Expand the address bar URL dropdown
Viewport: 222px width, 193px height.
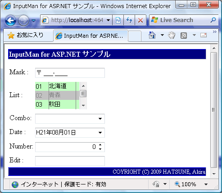[x=108, y=20]
